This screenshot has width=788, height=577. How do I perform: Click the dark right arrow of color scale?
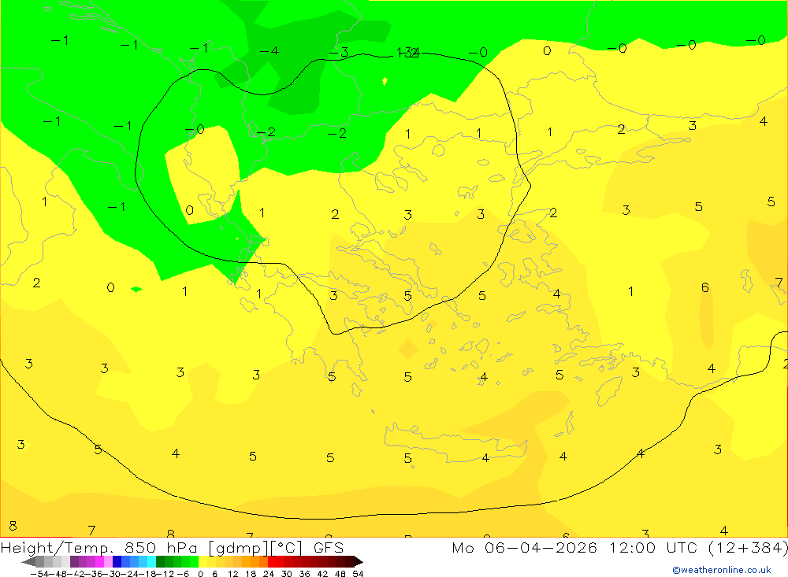pos(359,561)
